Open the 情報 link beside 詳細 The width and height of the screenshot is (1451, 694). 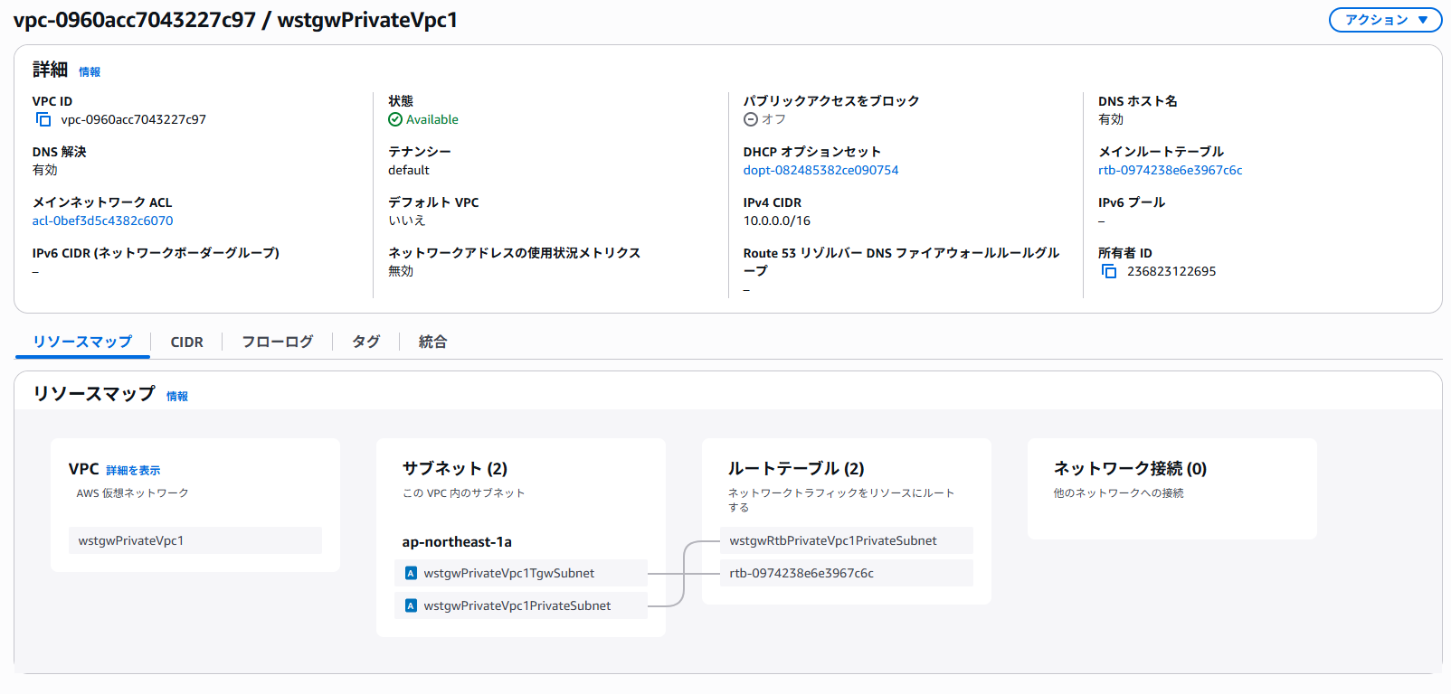(x=90, y=72)
